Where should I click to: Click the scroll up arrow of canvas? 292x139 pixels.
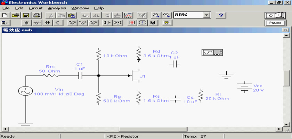[286, 35]
